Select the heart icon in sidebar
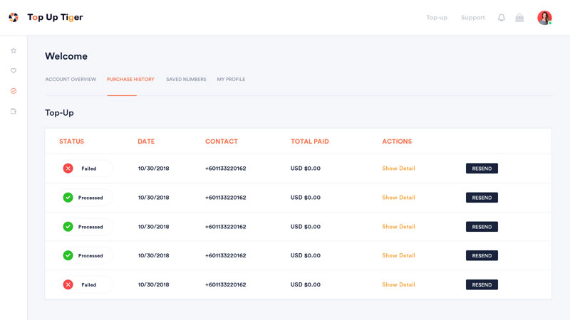Screen dimensions: 570x320 14,71
